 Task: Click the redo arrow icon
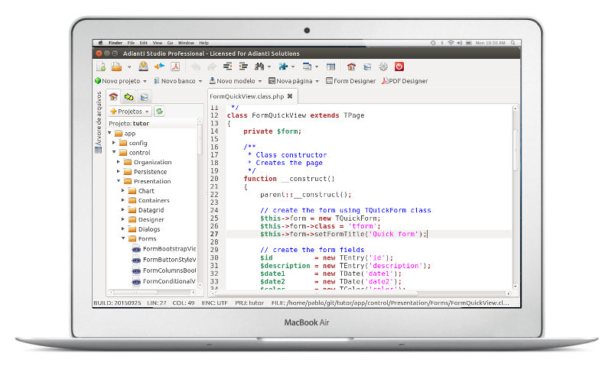[x=212, y=66]
